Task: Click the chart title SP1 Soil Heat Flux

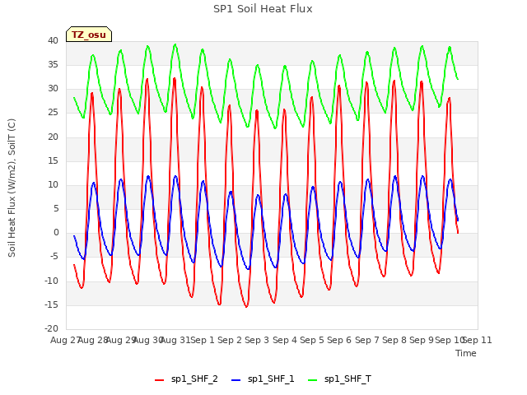Action: point(263,9)
